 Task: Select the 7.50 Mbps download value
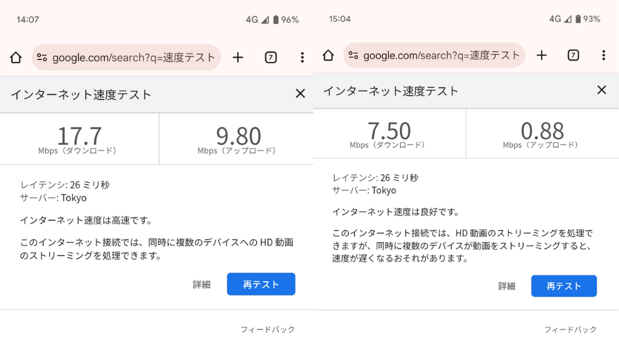coord(389,131)
